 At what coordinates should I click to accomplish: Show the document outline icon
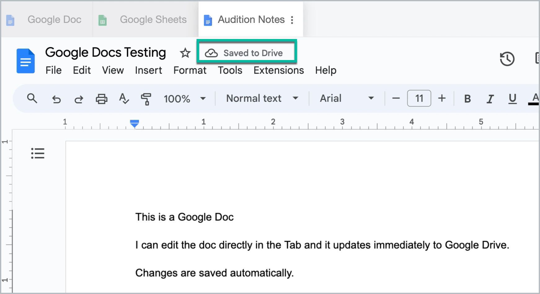[x=38, y=153]
